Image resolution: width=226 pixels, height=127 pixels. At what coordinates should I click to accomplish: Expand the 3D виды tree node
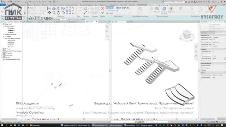click(4, 36)
